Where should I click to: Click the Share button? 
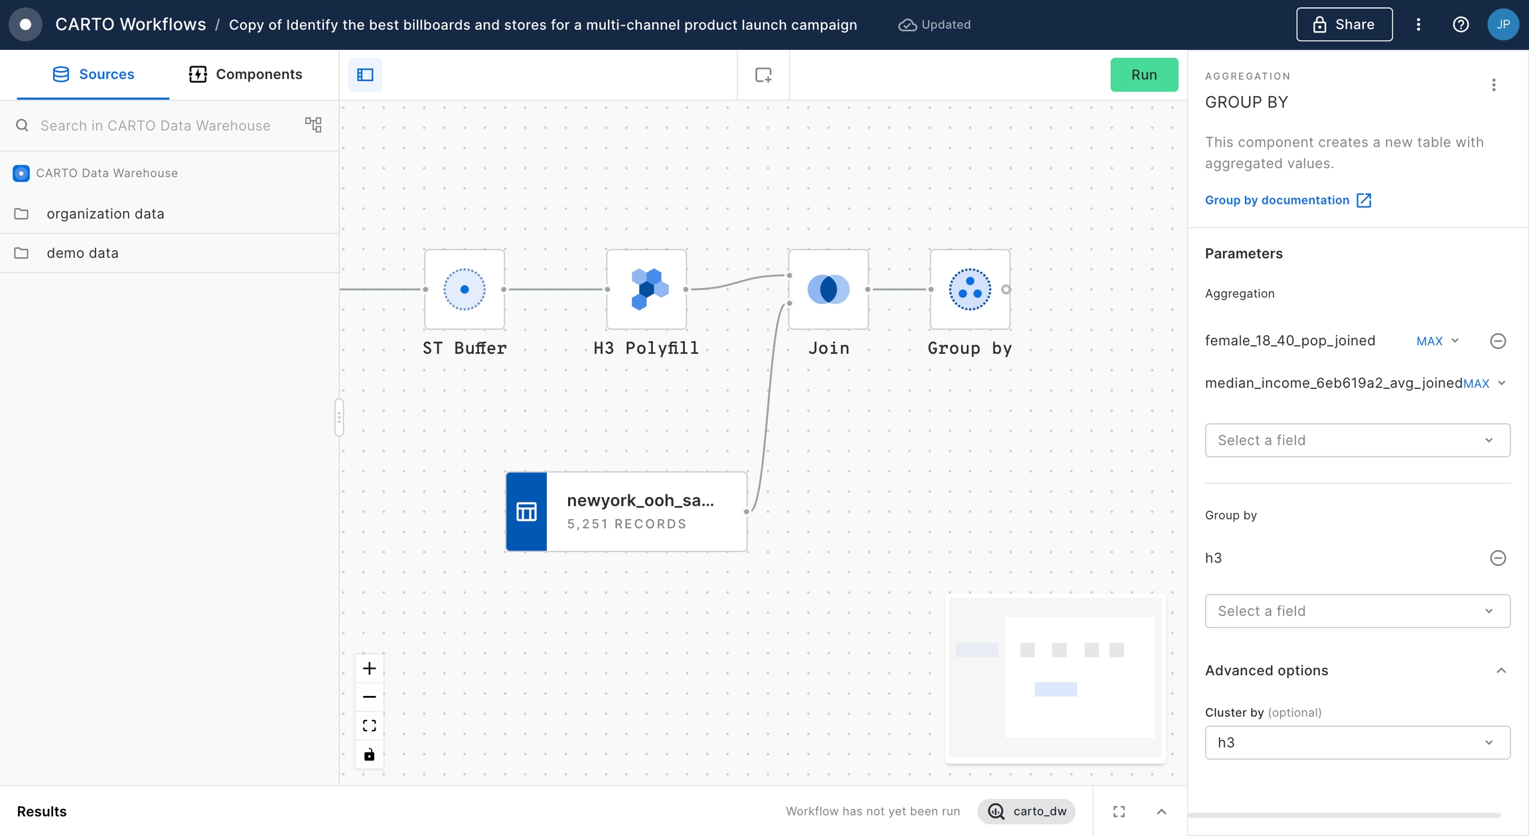(1345, 25)
